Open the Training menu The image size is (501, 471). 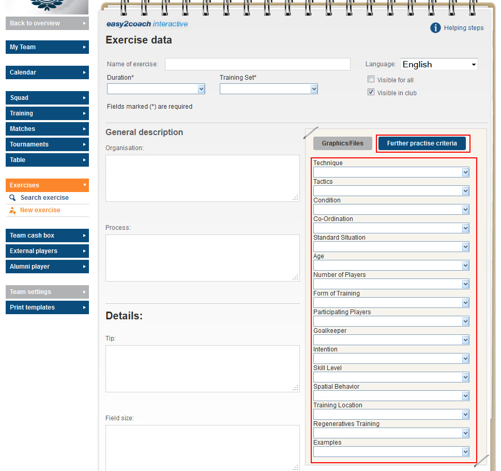(47, 113)
